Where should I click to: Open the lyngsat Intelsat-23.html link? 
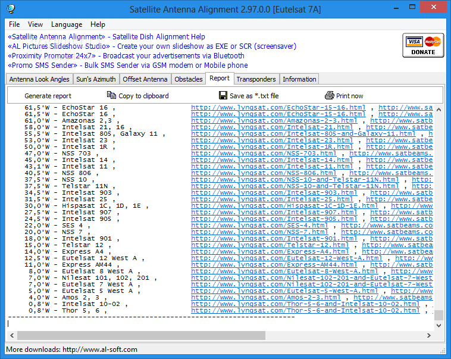[x=272, y=141]
